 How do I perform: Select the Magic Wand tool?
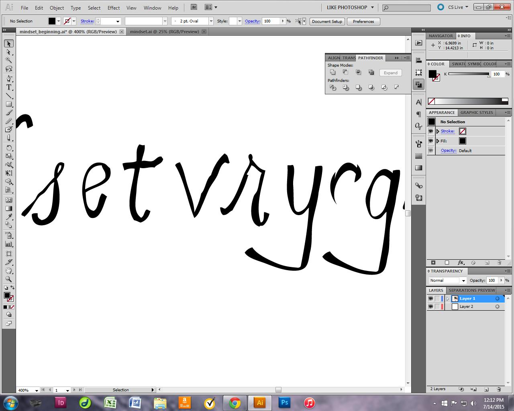click(8, 60)
